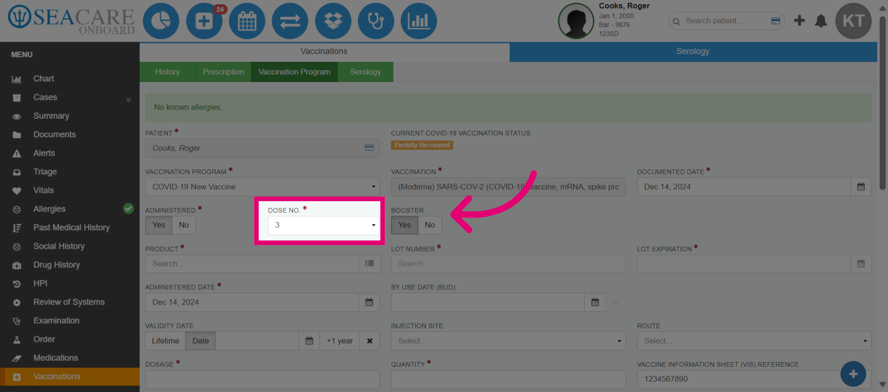
Task: Set Booster to No
Action: click(430, 225)
